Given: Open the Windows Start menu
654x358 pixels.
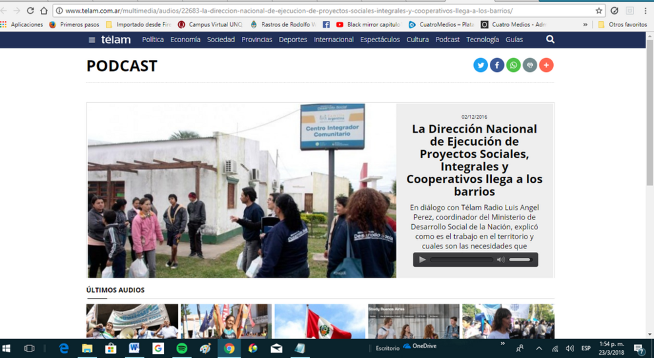Looking at the screenshot, I should [x=6, y=348].
